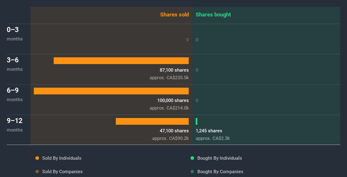Click the approx. CA$90.2k value text

[x=170, y=138]
